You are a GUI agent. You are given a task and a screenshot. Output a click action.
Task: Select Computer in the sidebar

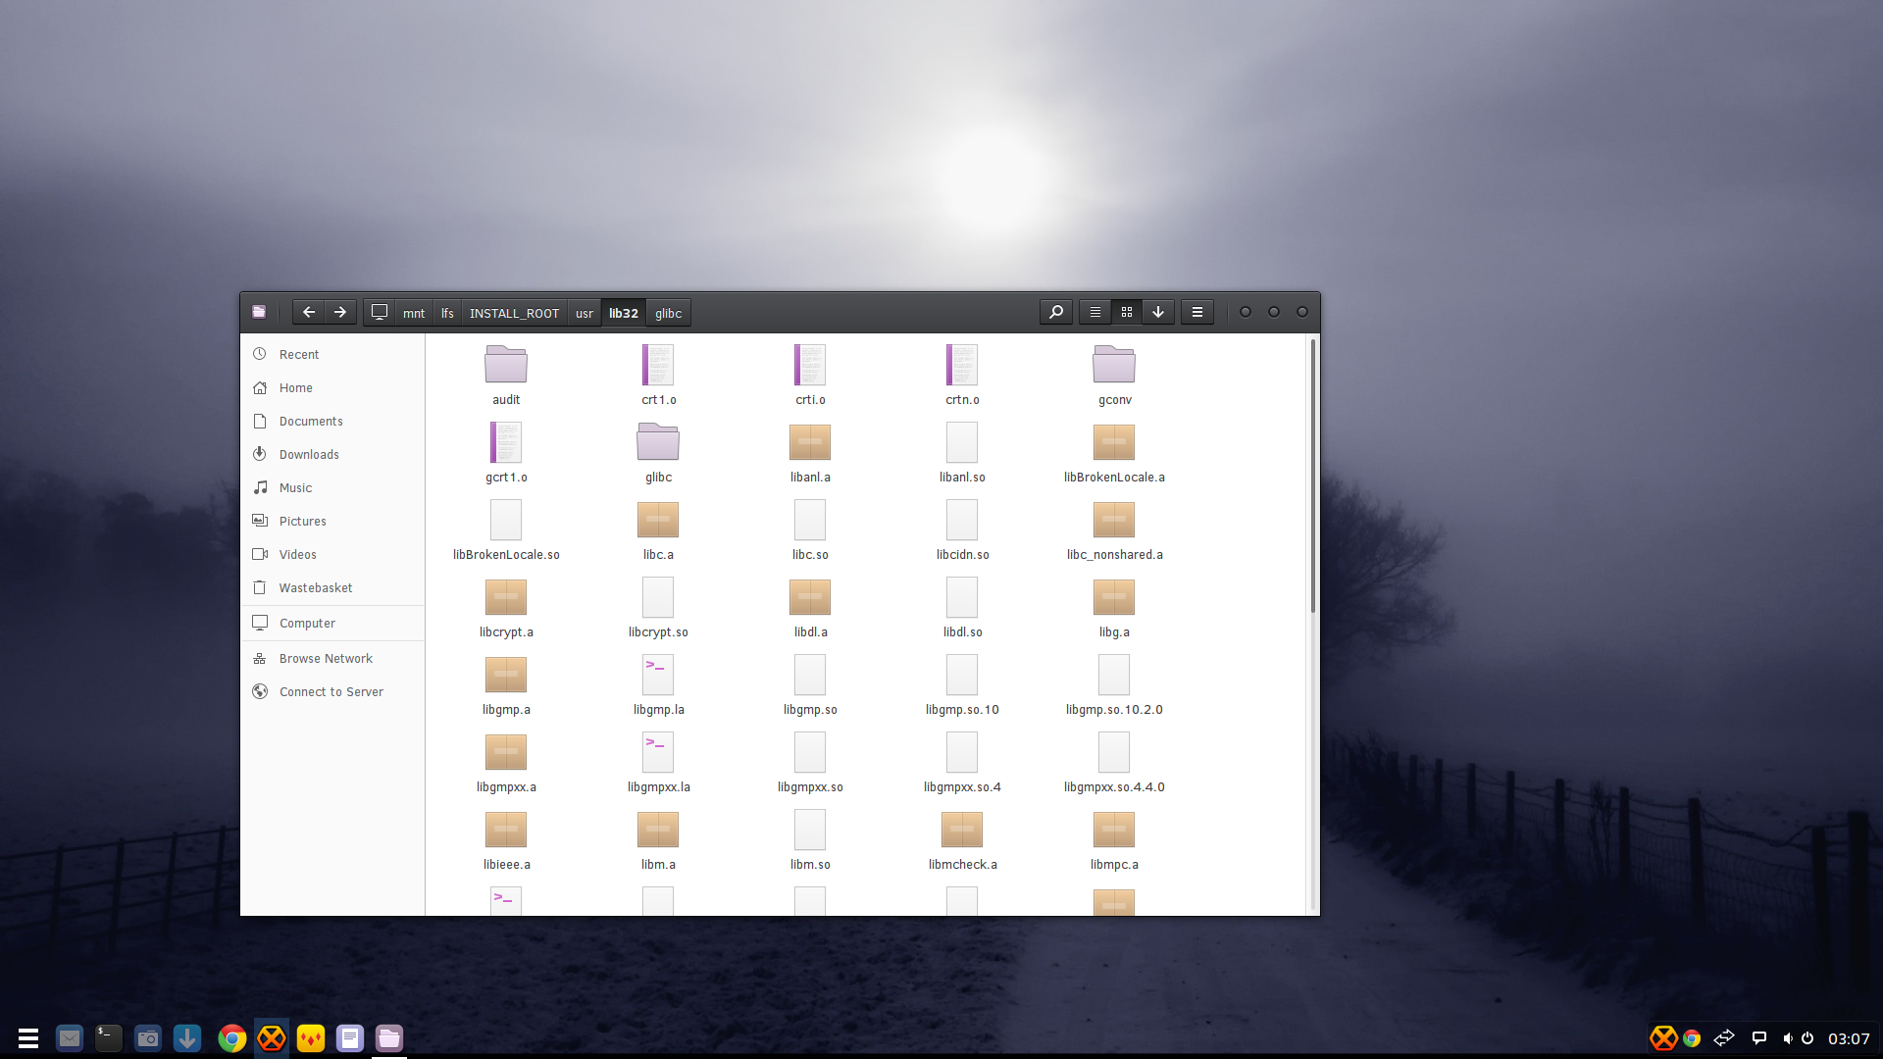pos(332,624)
